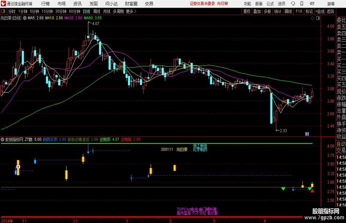This screenshot has height=223, width=346.
Task: Click the red plus circle marker in sub-chart
Action: point(18,167)
